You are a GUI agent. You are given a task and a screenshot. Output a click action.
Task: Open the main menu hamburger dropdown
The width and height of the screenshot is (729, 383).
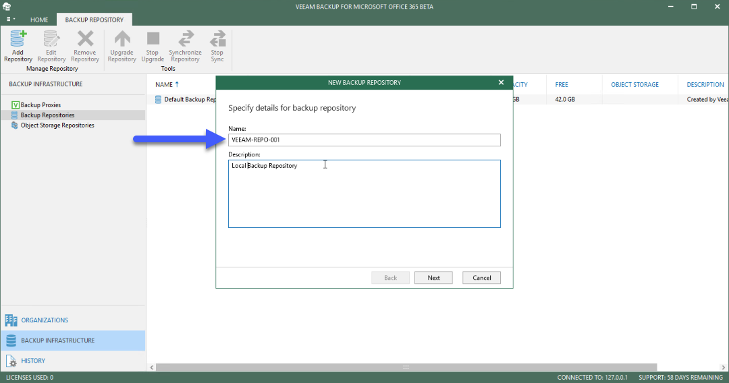(11, 20)
